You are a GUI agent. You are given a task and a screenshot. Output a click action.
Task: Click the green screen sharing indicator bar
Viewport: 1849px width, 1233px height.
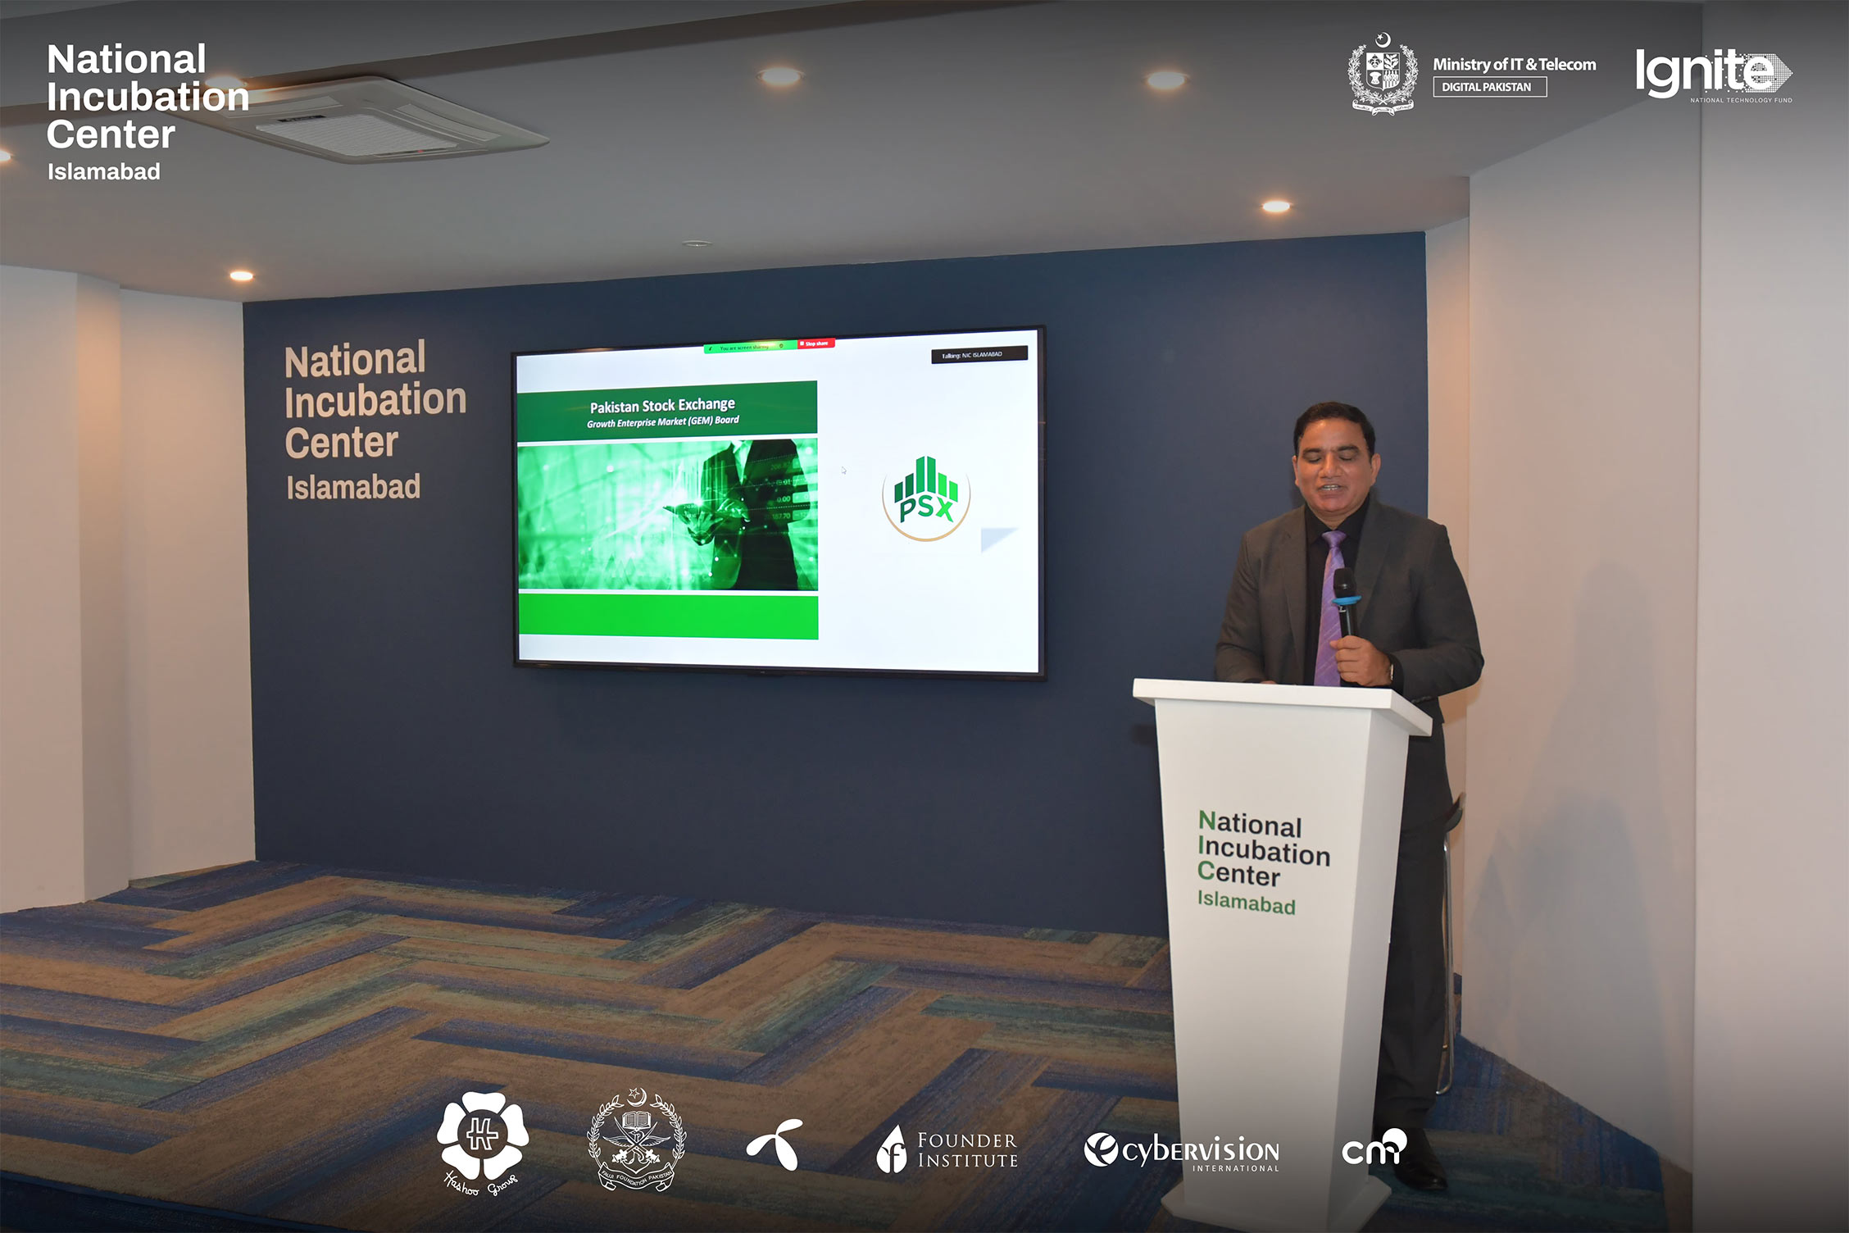(750, 347)
